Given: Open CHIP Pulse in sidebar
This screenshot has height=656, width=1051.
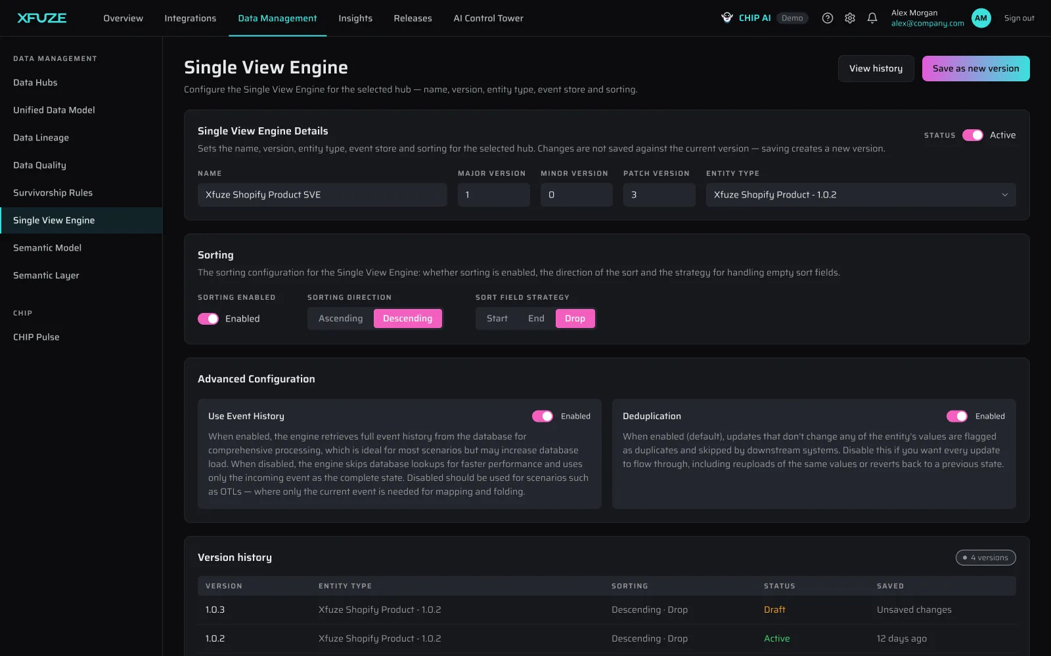Looking at the screenshot, I should pos(81,337).
